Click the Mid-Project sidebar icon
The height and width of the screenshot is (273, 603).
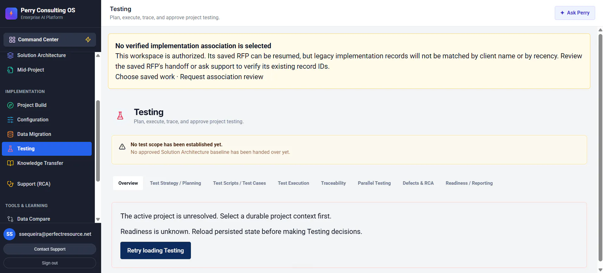click(10, 70)
